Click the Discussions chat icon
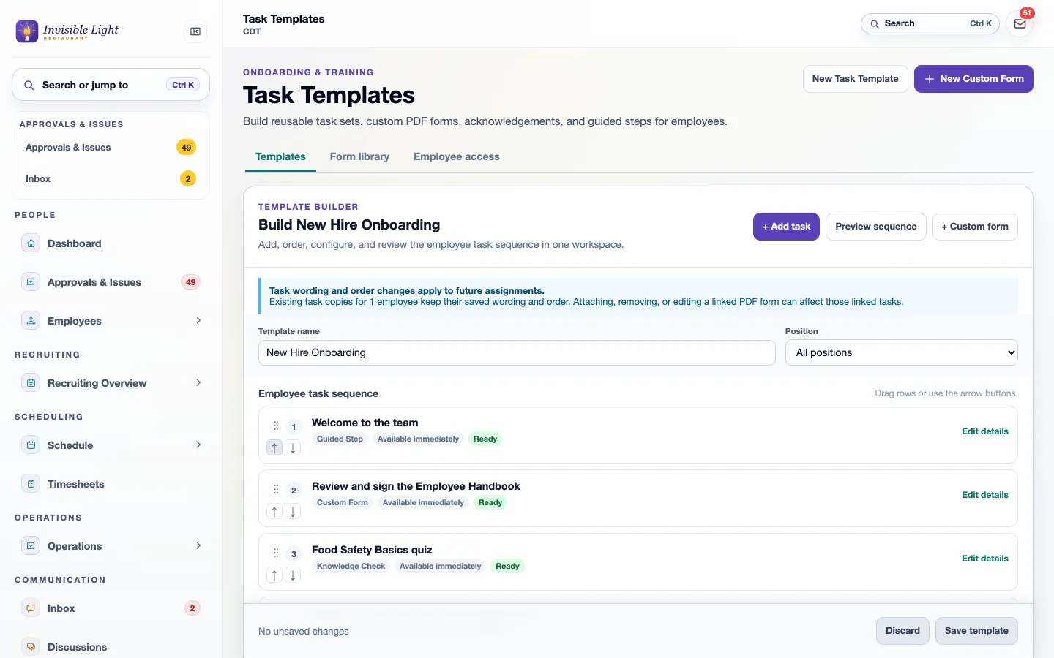 click(x=31, y=647)
